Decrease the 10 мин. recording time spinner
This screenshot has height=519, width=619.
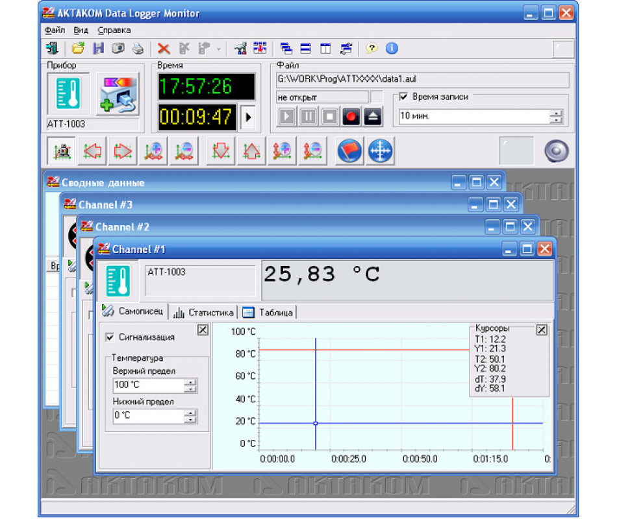pyautogui.click(x=556, y=120)
